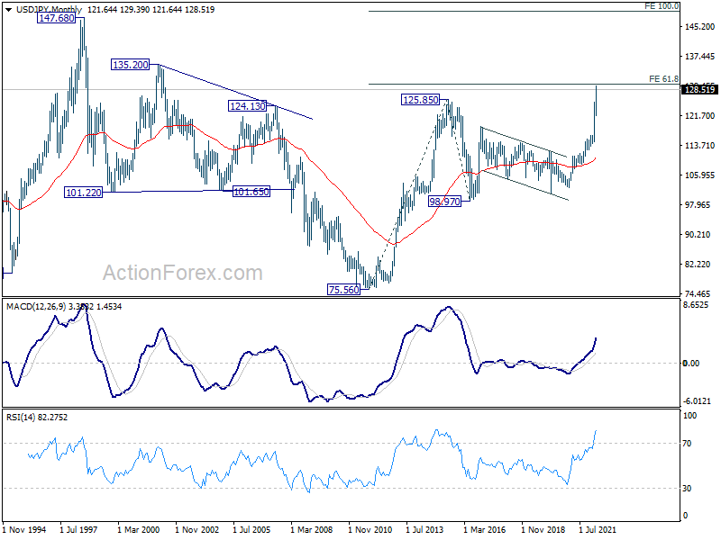Image resolution: width=721 pixels, height=540 pixels.
Task: Select the 1 Nov 2002 date label
Action: pos(197,529)
